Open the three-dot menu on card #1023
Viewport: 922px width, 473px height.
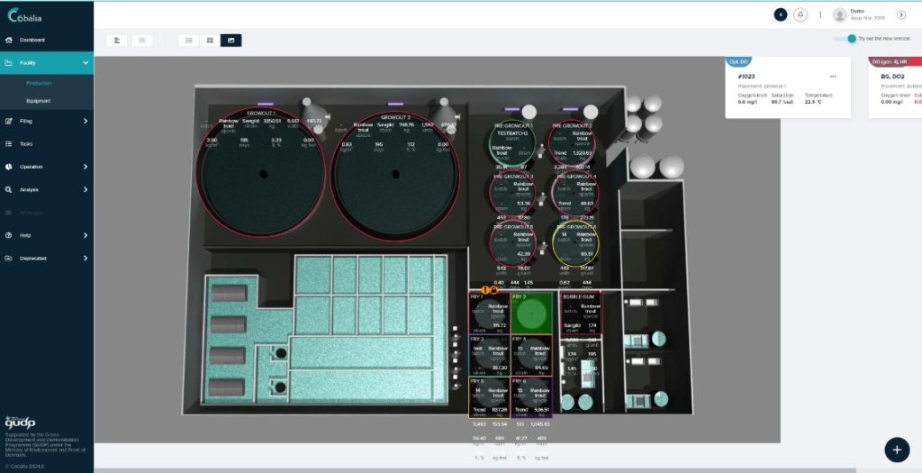833,76
